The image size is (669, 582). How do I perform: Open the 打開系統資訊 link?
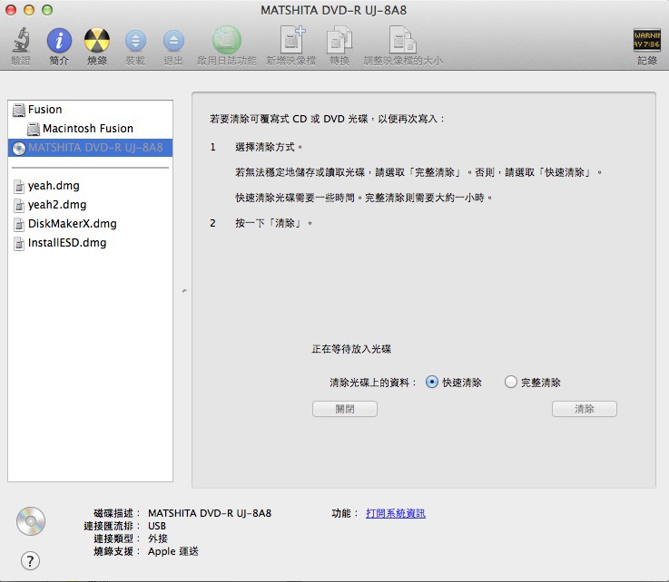(x=396, y=513)
